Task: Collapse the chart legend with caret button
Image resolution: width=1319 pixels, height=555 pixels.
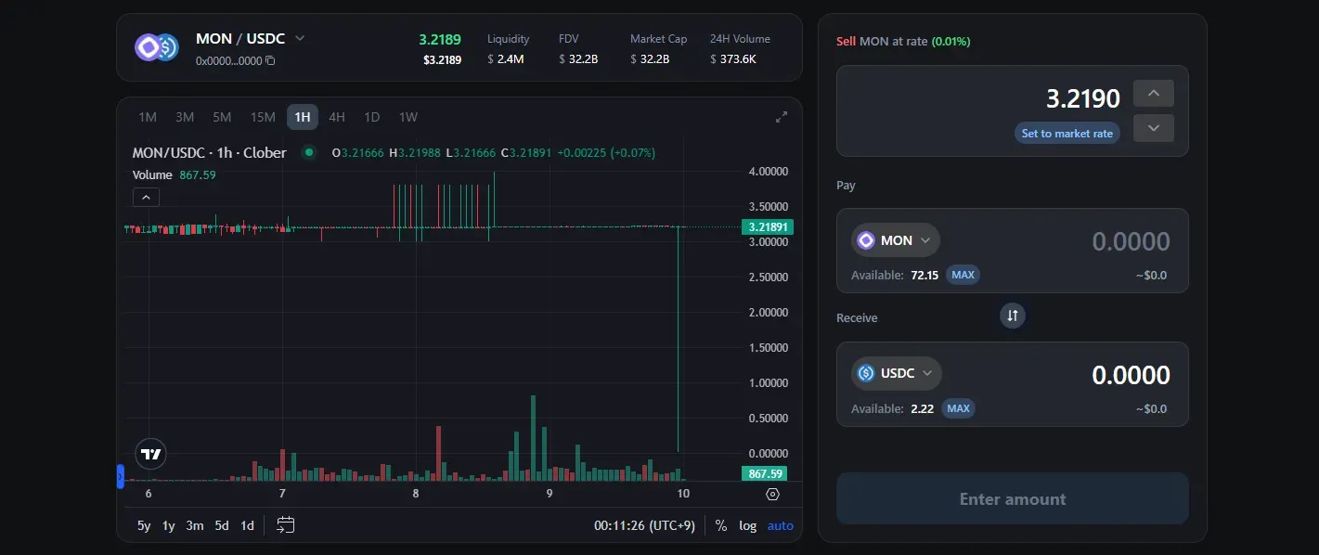Action: pos(147,197)
